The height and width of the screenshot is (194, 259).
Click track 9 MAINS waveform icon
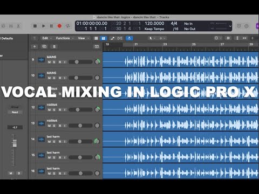[42, 60]
